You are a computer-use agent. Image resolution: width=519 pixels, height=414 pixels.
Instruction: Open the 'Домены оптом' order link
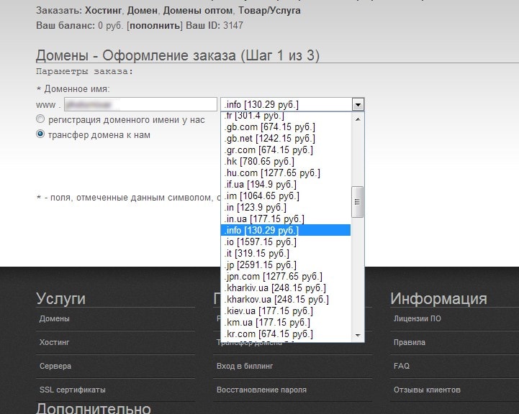pos(197,11)
